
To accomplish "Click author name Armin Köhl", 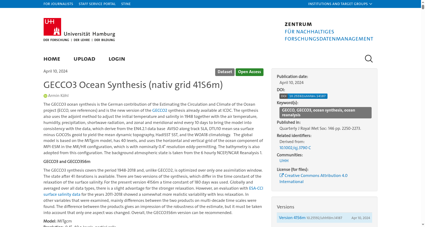I will [x=58, y=96].
